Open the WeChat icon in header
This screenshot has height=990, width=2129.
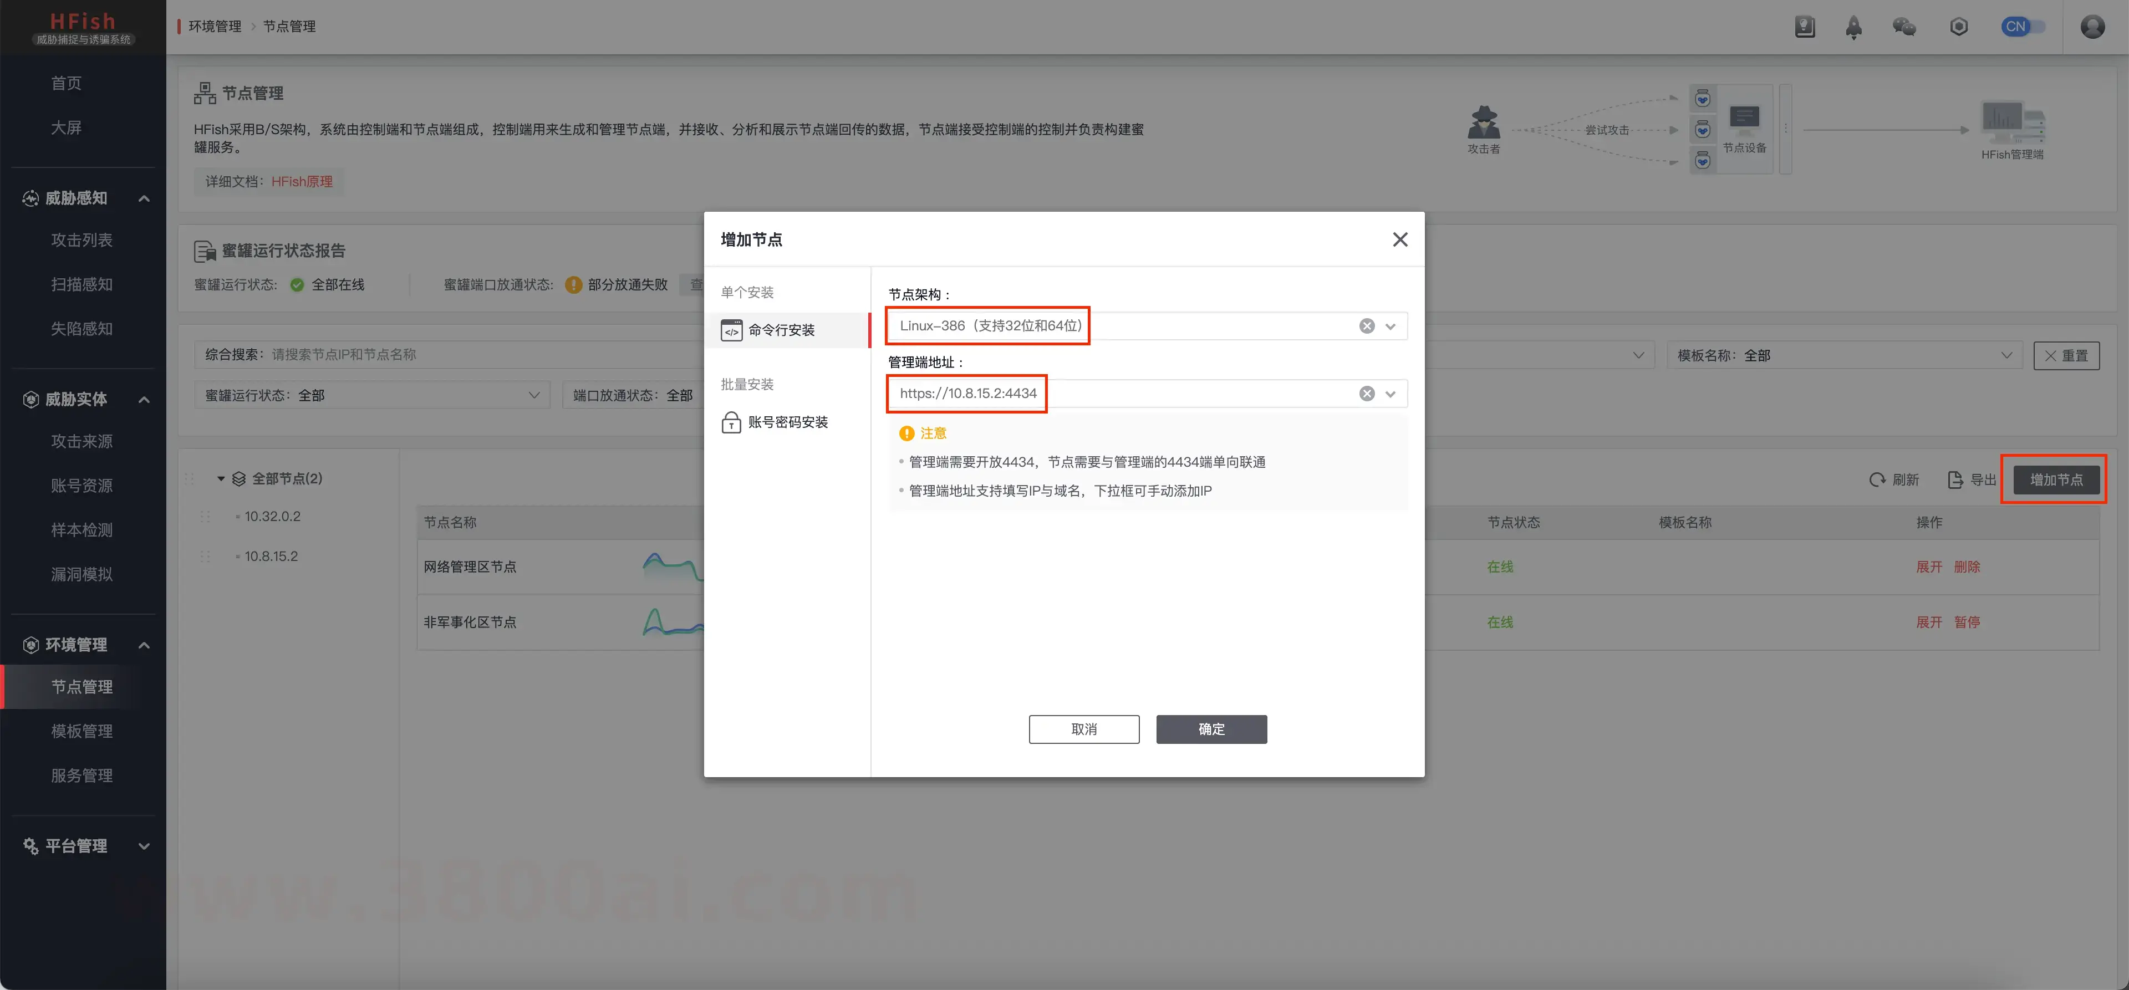click(x=1904, y=27)
